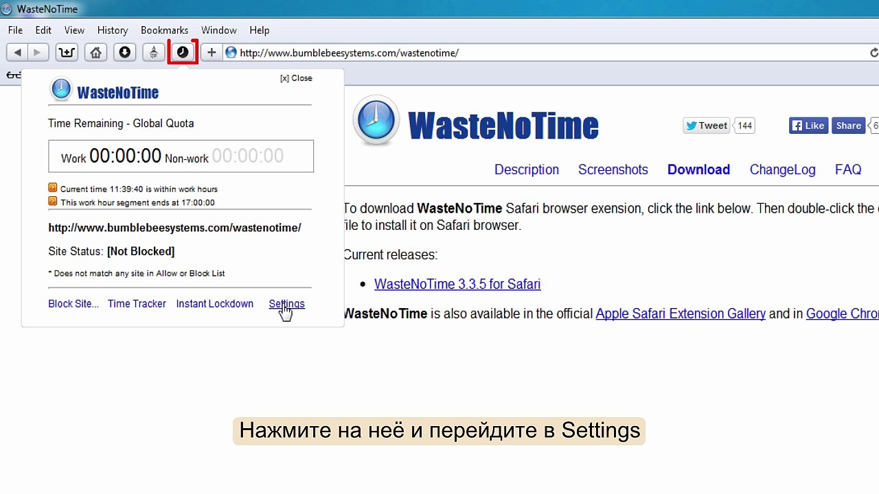Viewport: 879px width, 494px height.
Task: Click the address bar URL field
Action: point(549,53)
